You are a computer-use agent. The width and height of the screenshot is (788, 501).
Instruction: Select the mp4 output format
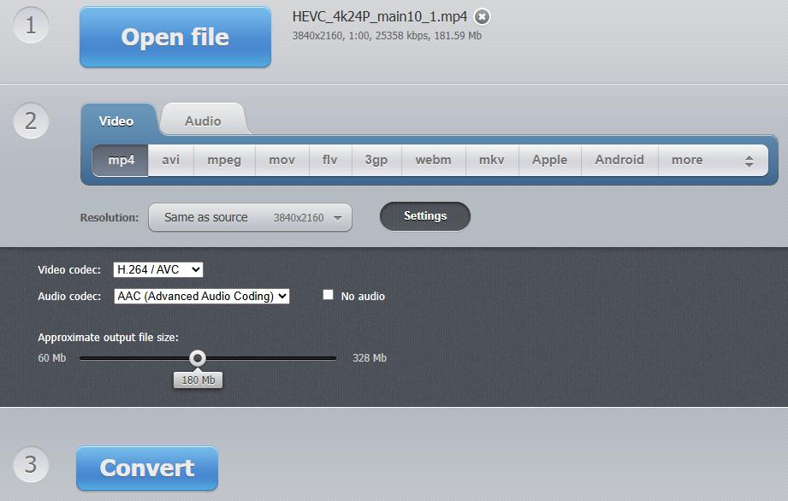coord(121,160)
